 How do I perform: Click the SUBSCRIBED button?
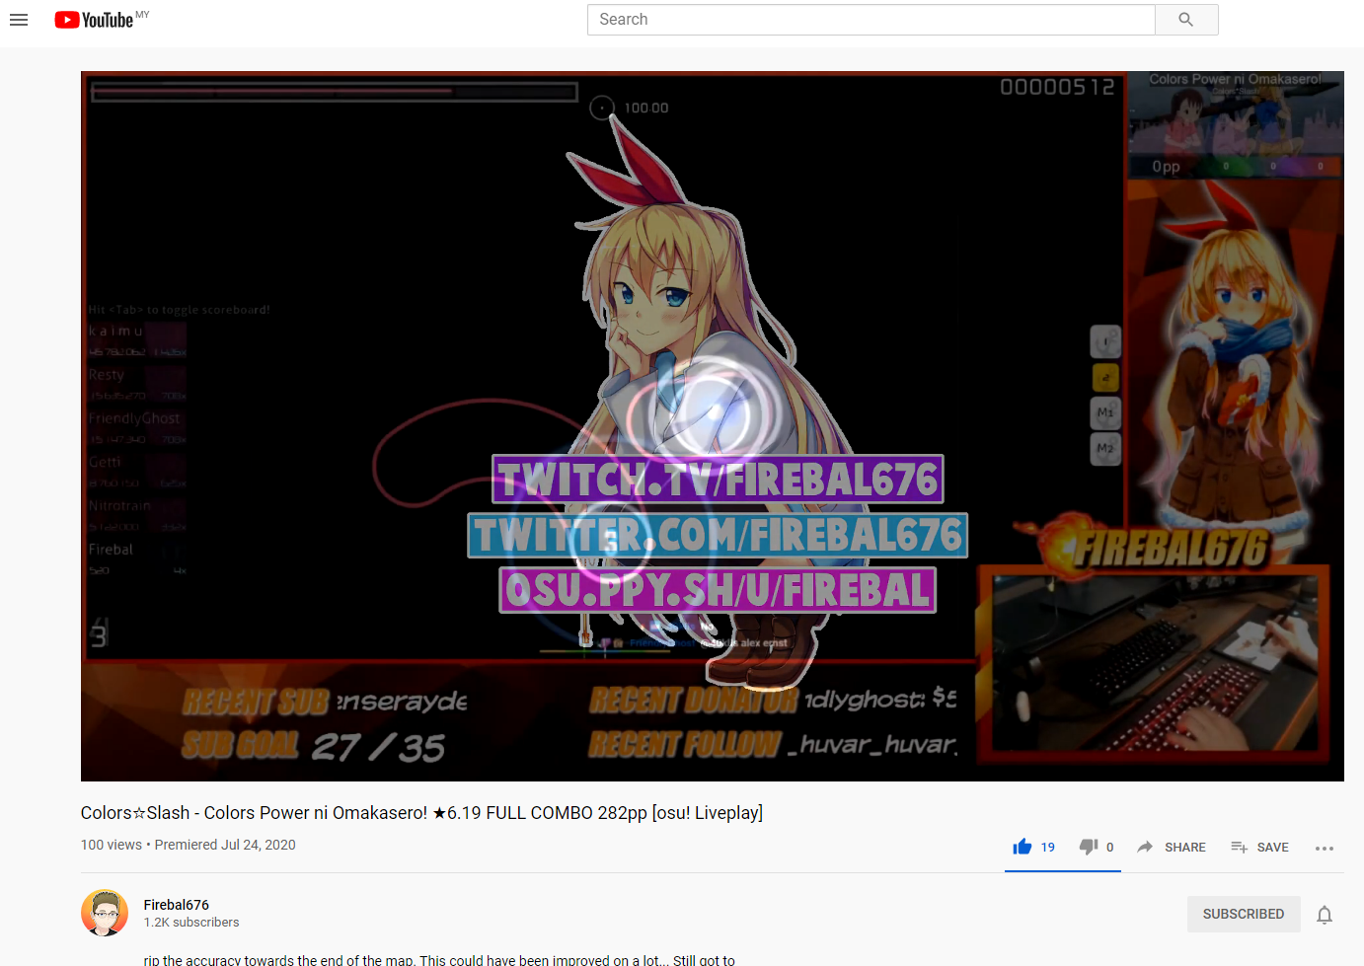(x=1244, y=914)
